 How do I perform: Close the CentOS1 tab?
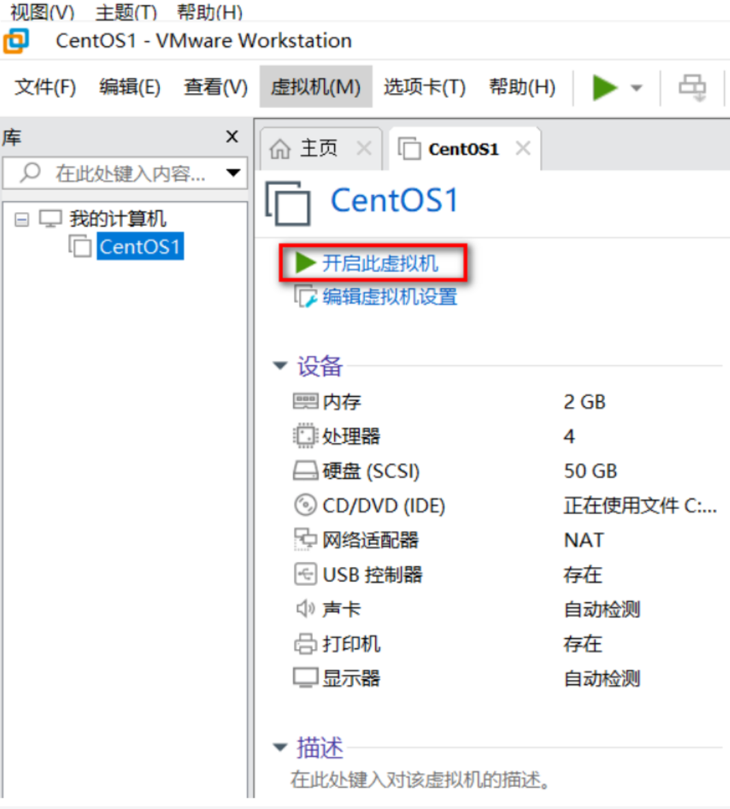pos(523,148)
